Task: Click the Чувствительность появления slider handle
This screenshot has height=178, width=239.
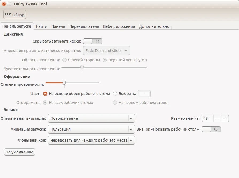Action: pos(82,67)
